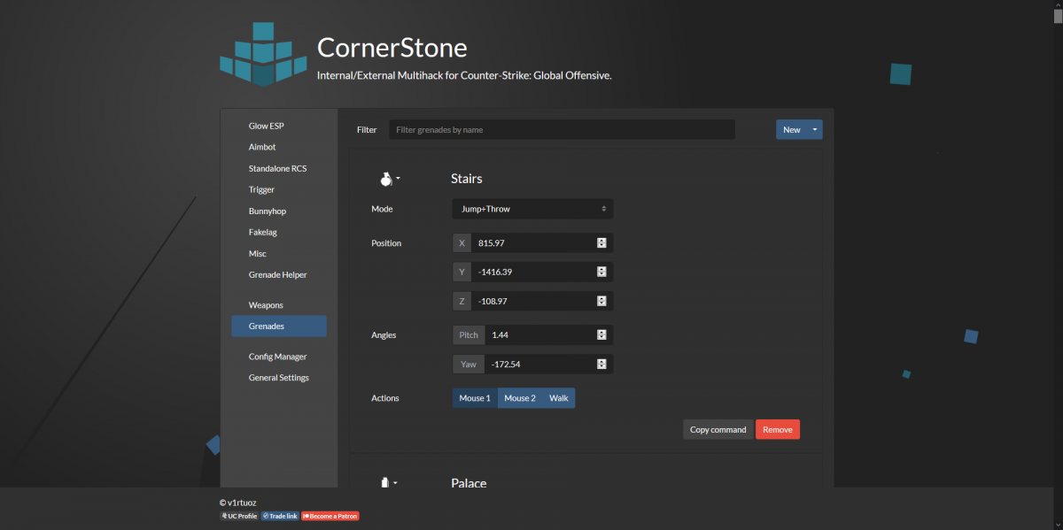Go to Grenade Helper
Image resolution: width=1063 pixels, height=530 pixels.
click(x=279, y=274)
